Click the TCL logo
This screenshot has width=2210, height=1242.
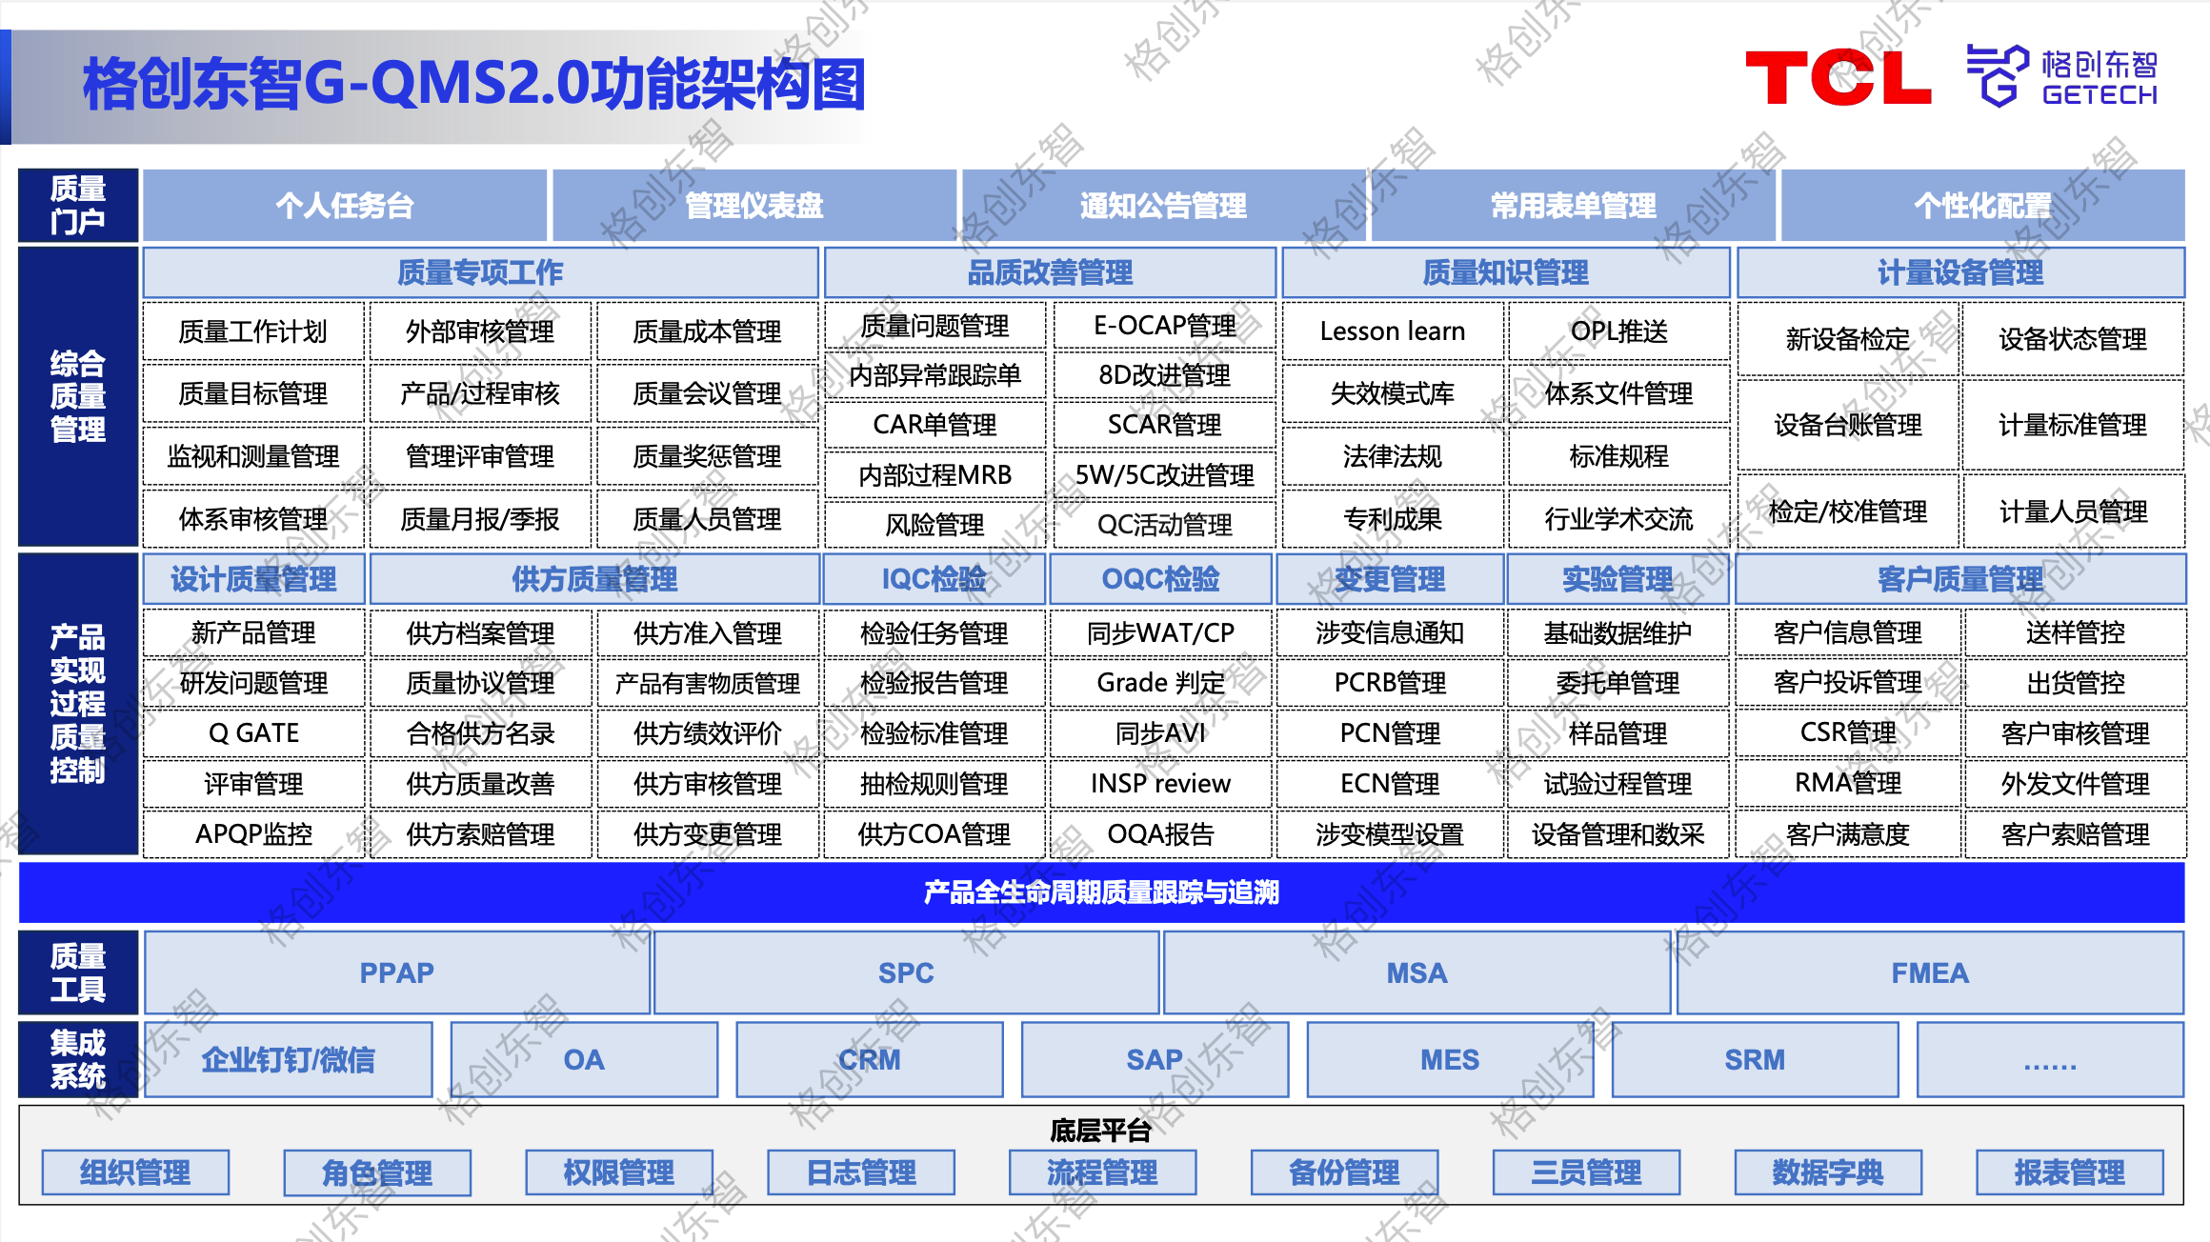1837,78
